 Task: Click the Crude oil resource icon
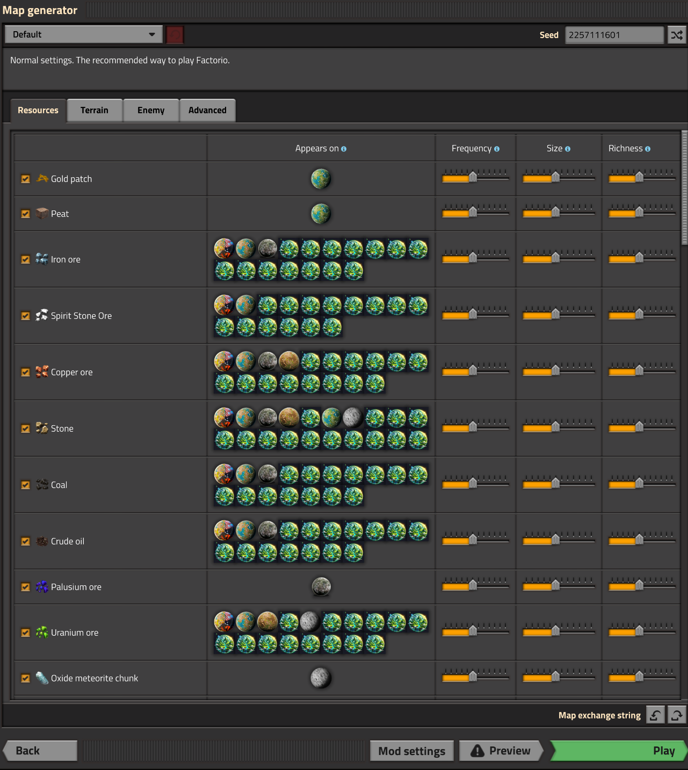(42, 541)
